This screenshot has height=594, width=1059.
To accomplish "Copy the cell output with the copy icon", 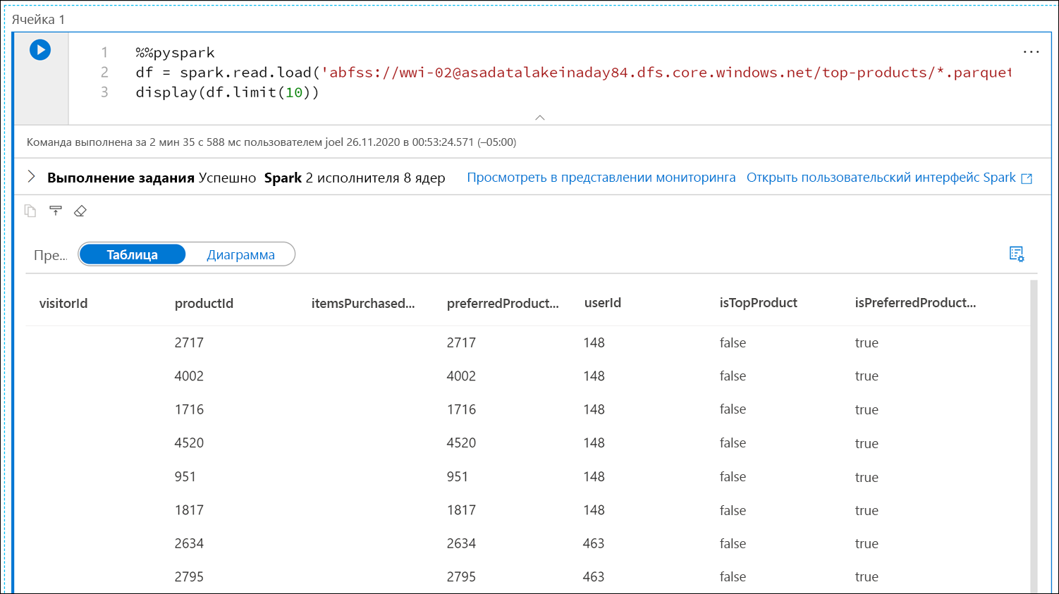I will [30, 211].
